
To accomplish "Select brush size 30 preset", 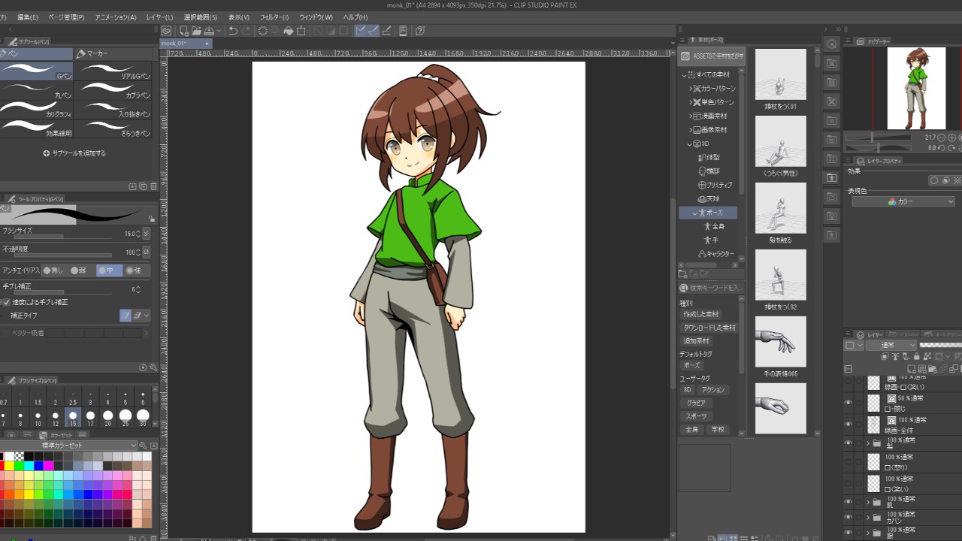I will click(143, 416).
